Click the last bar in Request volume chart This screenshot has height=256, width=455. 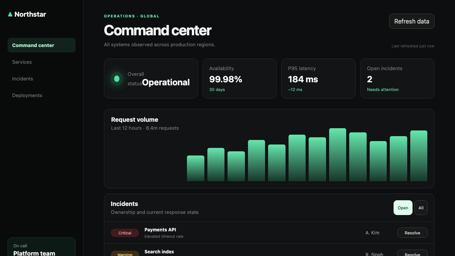(419, 156)
